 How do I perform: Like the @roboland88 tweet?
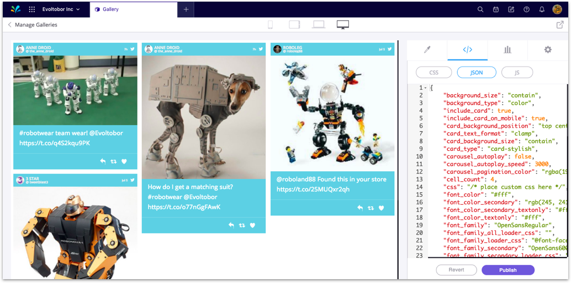pyautogui.click(x=381, y=208)
